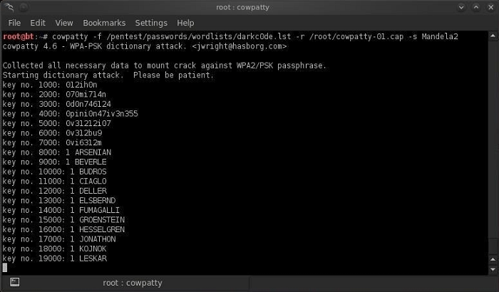Open the Help menu
Screen dimensions: 499x292
pyautogui.click(x=185, y=23)
